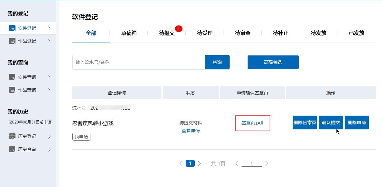Click the 软件查询 sidebar icon
This screenshot has height=187, width=382.
(12, 77)
